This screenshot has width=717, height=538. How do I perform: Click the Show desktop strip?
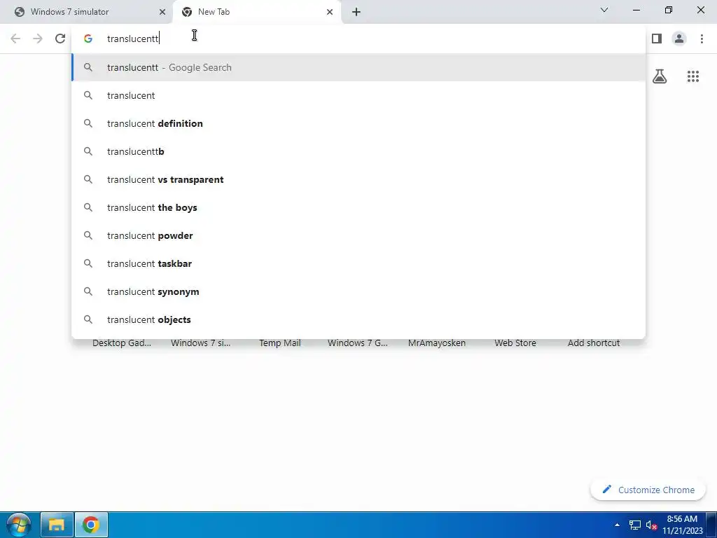pyautogui.click(x=711, y=525)
